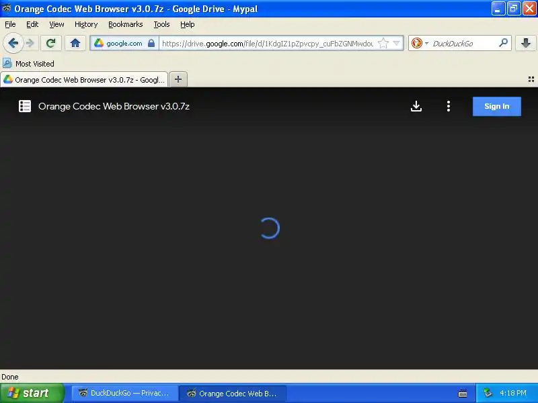Bookmark this page with the star

383,43
